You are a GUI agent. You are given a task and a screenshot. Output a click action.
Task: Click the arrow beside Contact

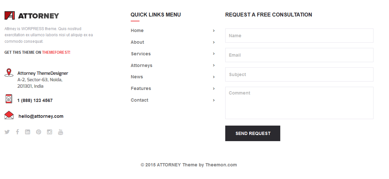(214, 100)
